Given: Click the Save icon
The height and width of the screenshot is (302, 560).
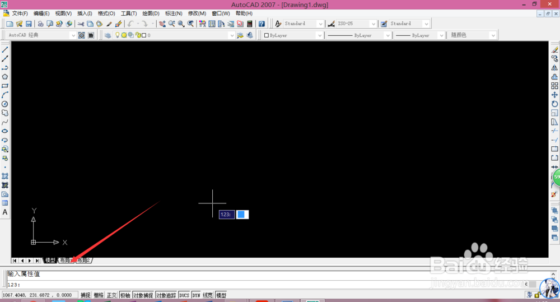Looking at the screenshot, I should point(29,24).
